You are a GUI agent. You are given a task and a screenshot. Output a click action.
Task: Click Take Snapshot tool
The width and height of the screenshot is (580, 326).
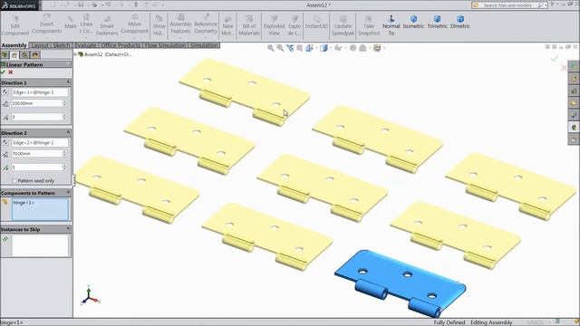pos(369,25)
